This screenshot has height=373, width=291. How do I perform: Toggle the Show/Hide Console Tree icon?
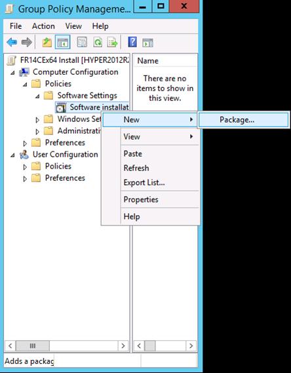pos(62,42)
